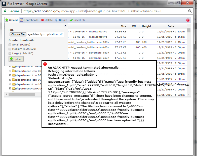Sort the file list by Size header
The height and width of the screenshot is (156, 197).
tap(123, 26)
